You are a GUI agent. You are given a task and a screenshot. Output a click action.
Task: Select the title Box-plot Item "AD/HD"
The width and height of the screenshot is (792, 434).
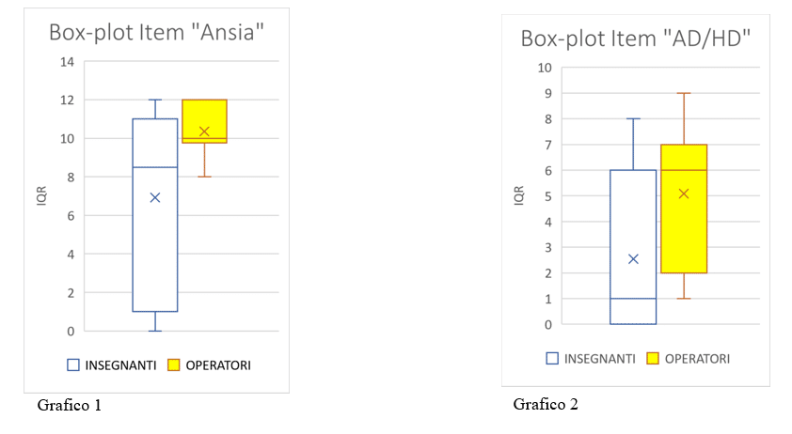[x=636, y=39]
